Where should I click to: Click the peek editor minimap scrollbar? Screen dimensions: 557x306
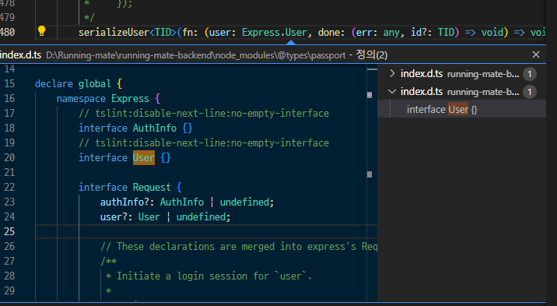coord(372,183)
